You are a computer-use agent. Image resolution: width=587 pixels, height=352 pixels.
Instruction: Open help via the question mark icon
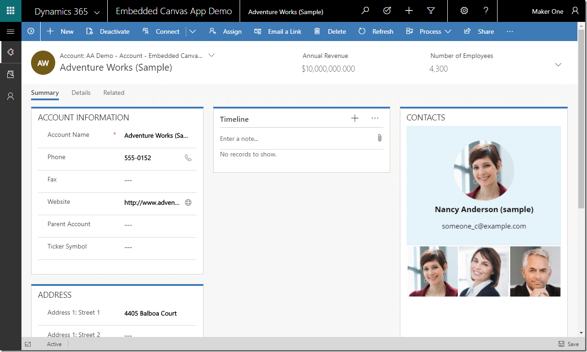tap(486, 10)
